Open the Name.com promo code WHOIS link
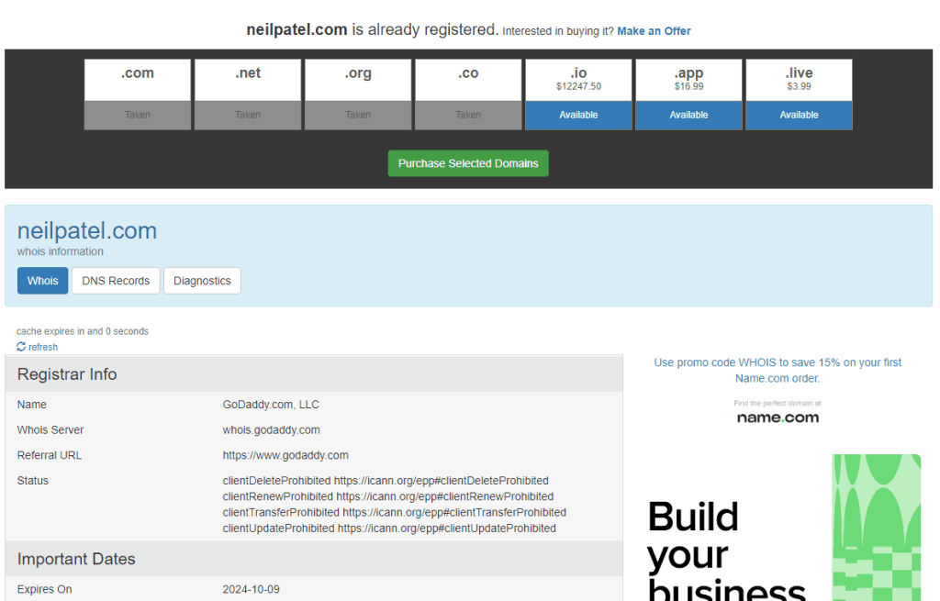 point(778,371)
